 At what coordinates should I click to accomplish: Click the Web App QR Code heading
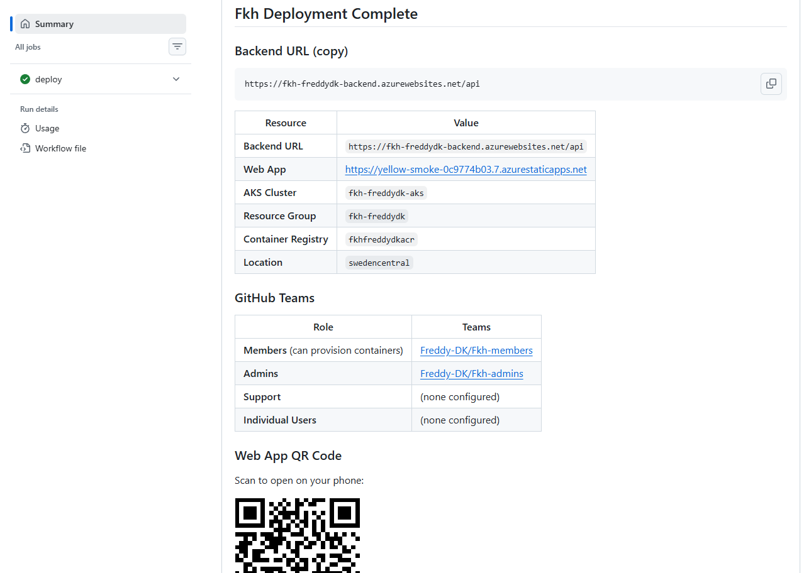(288, 456)
